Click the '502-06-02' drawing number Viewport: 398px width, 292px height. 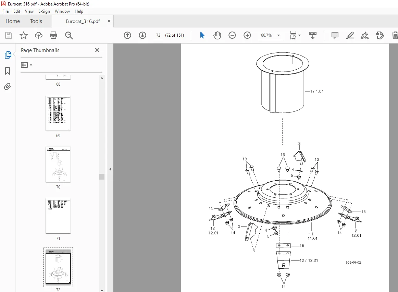pyautogui.click(x=353, y=262)
